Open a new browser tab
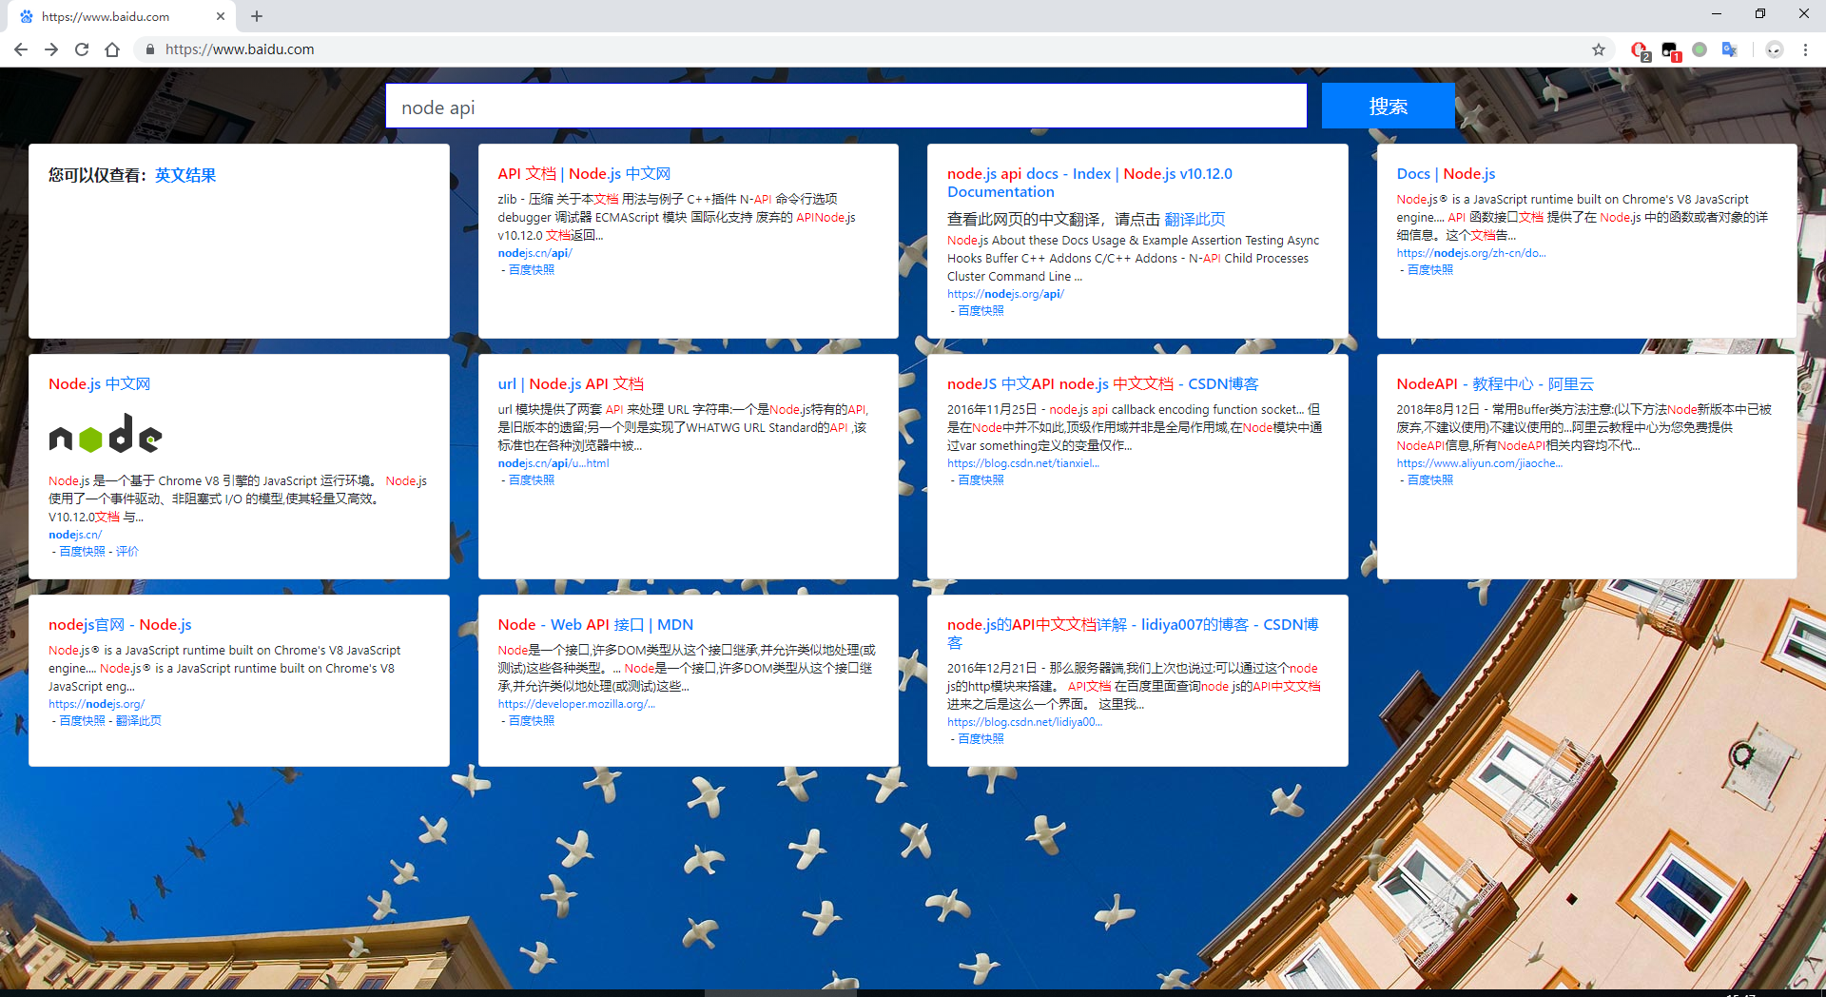This screenshot has width=1826, height=997. click(257, 16)
